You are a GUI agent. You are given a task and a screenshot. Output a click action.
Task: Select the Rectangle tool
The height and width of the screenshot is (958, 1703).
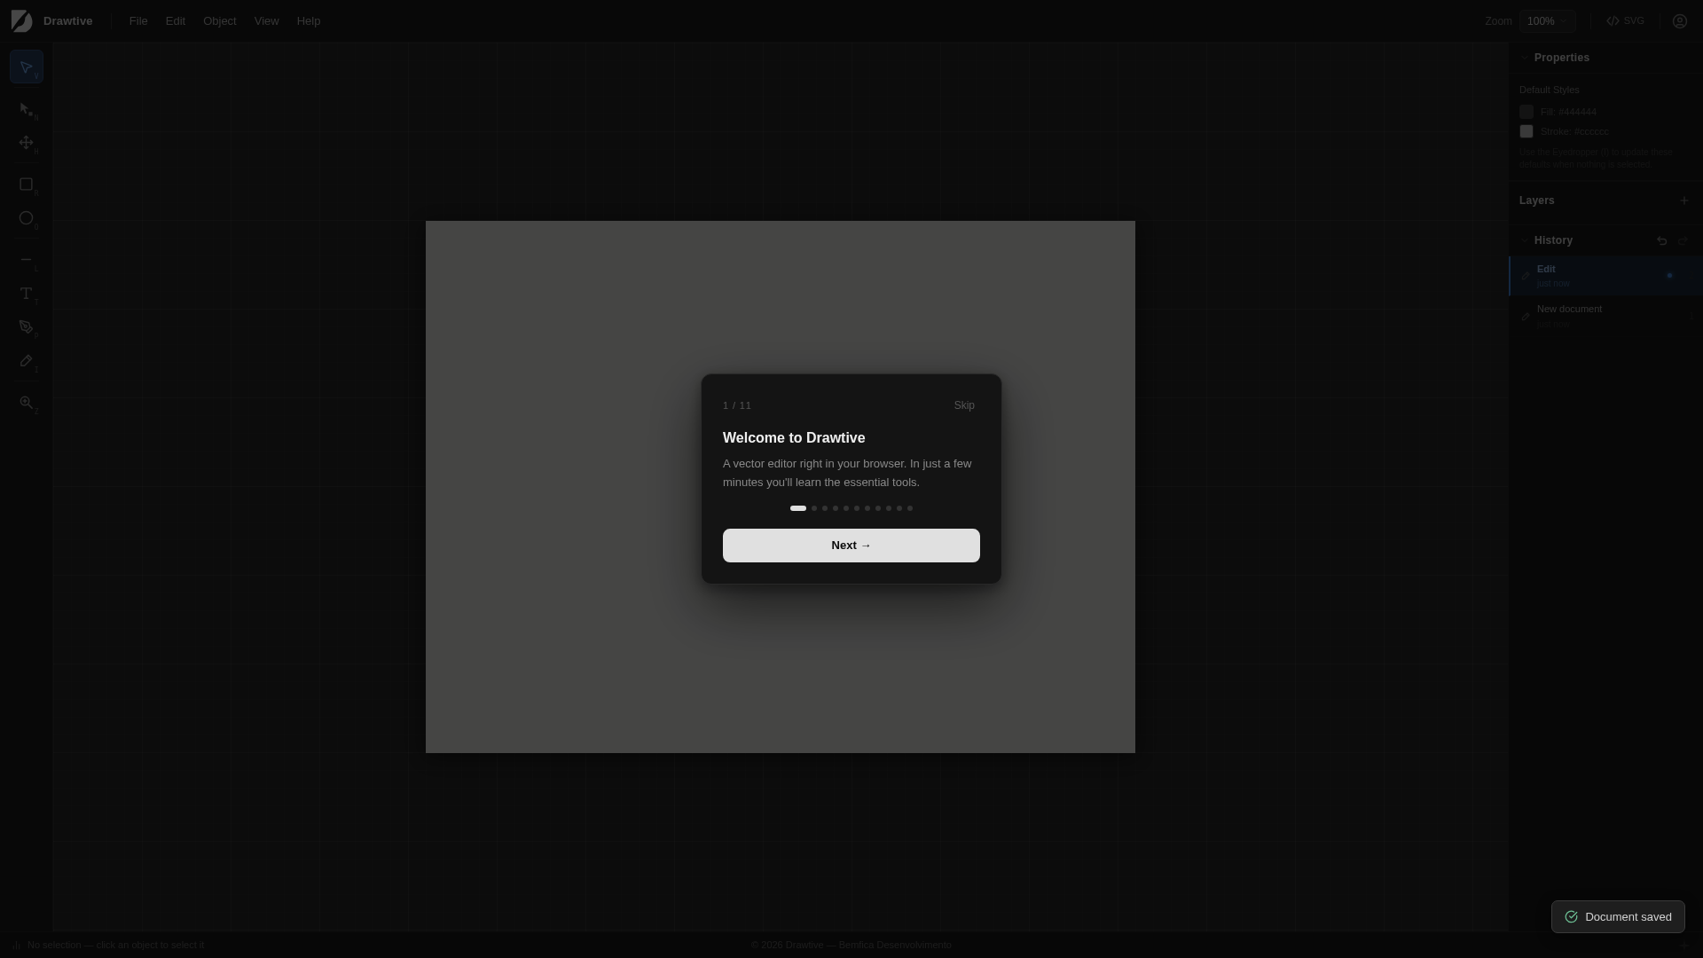[27, 185]
